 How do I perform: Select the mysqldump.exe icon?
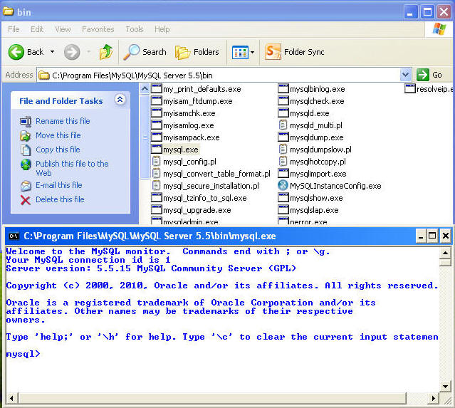(283, 137)
